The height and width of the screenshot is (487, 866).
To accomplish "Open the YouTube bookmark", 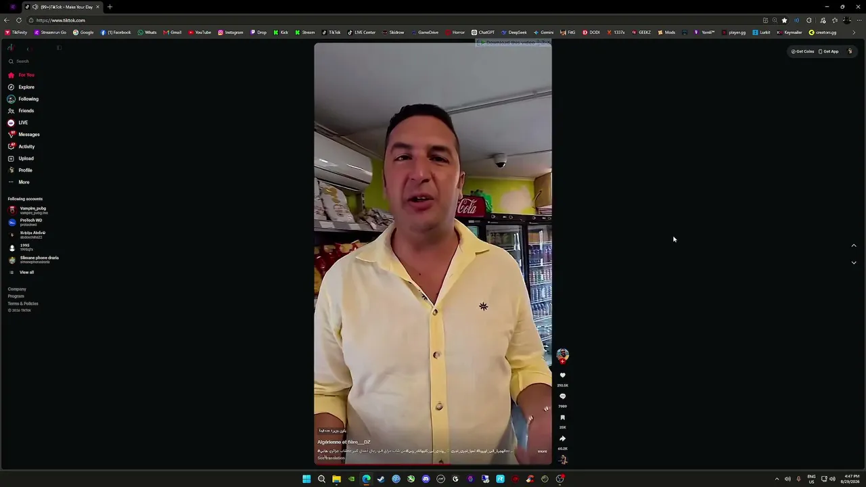I will click(200, 32).
